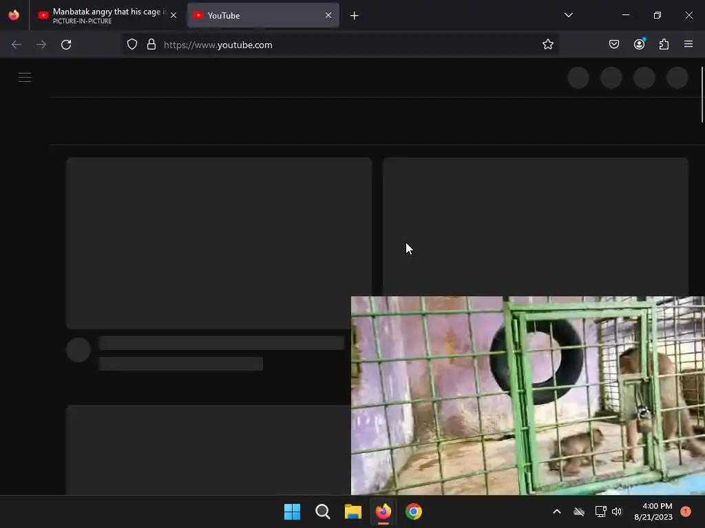The height and width of the screenshot is (528, 705).
Task: Select the YouTube tab
Action: pos(263,15)
